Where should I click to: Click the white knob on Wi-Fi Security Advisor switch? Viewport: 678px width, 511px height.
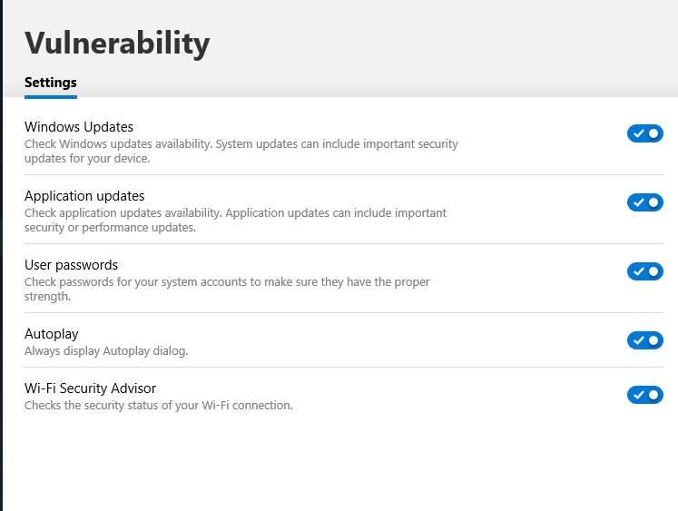tap(653, 395)
